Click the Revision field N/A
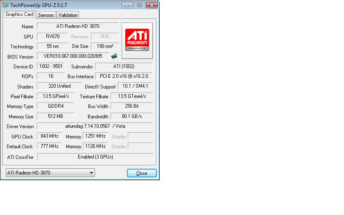344x215 pixels. 105,36
